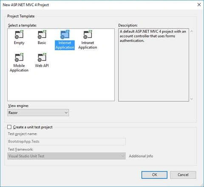Click the Mobile Application label text
Viewport: 204px width, 187px height.
19,68
